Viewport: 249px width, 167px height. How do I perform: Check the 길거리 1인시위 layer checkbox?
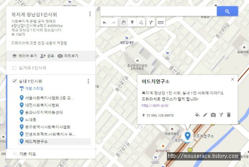14,68
